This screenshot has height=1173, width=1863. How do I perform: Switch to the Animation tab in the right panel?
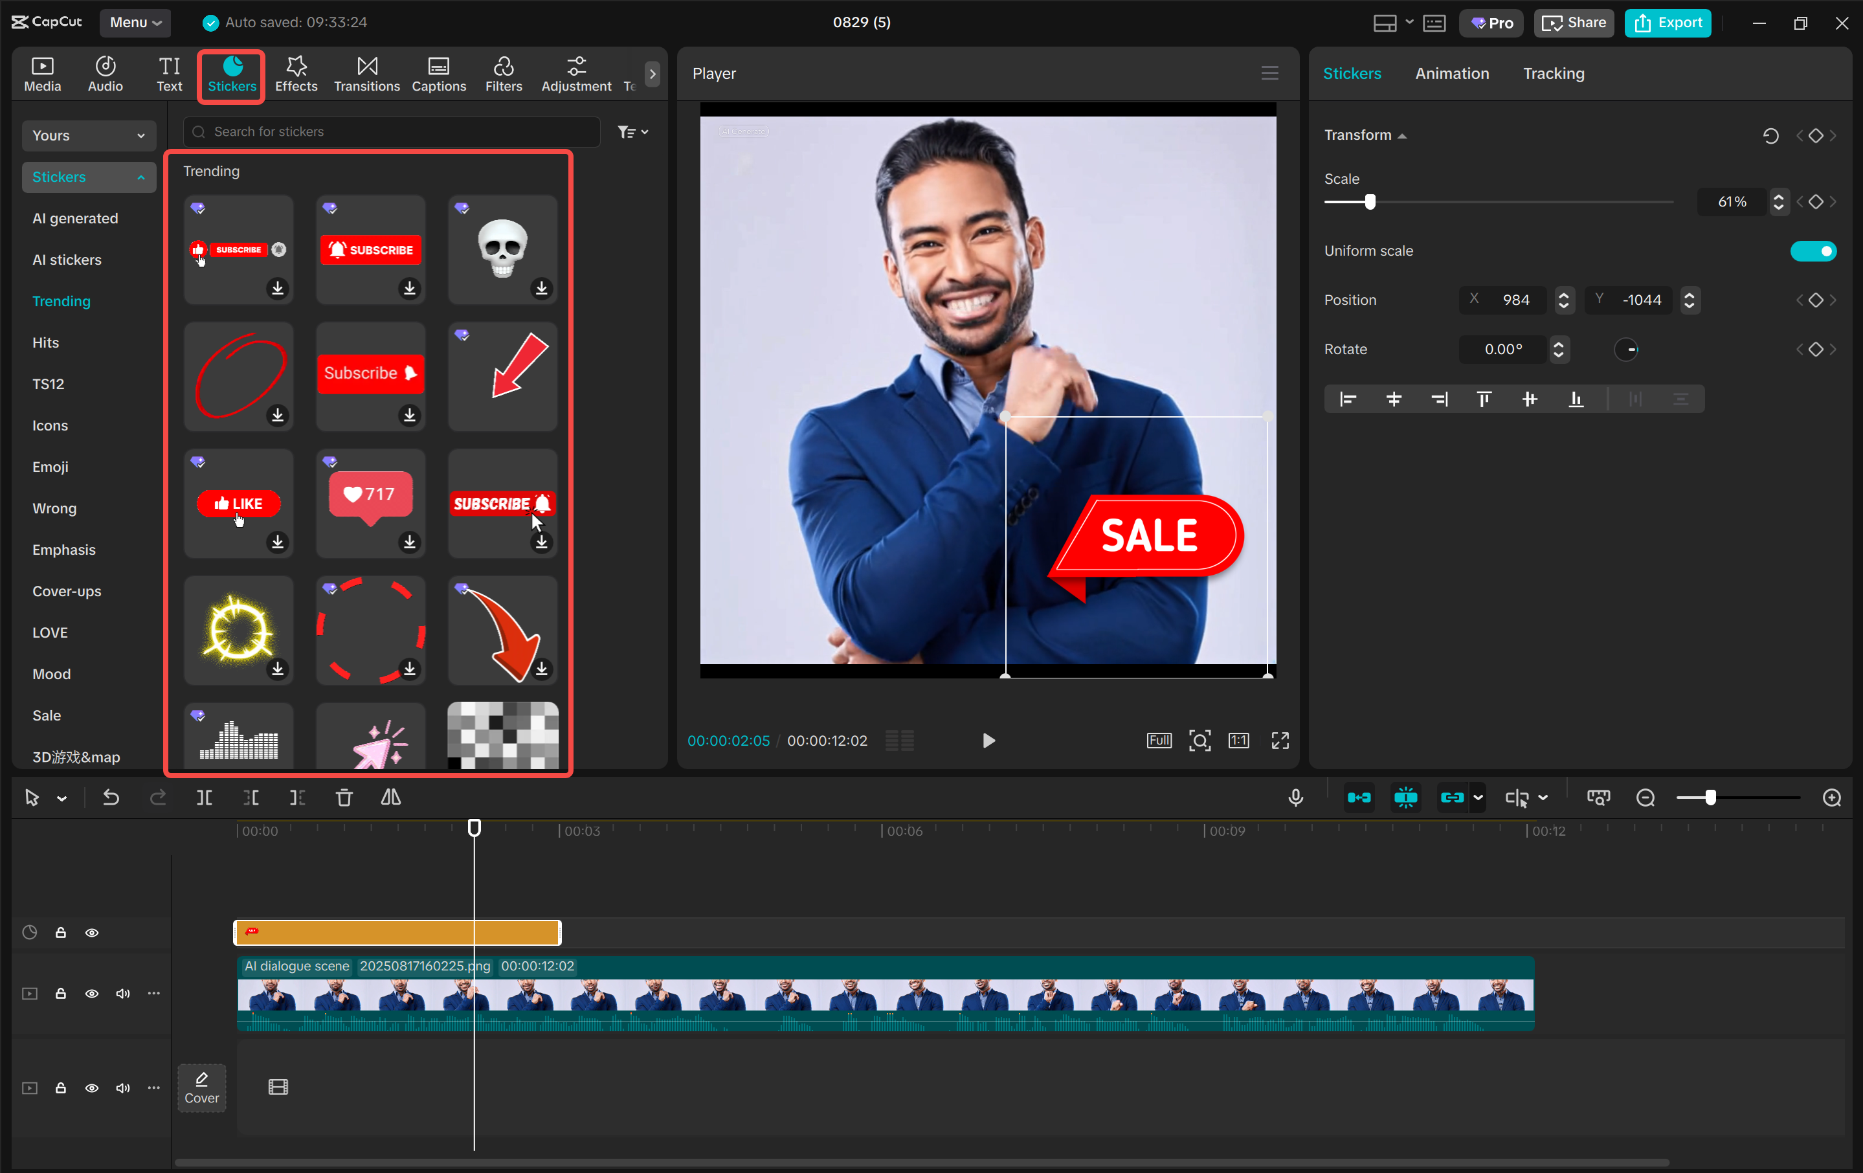pyautogui.click(x=1451, y=74)
